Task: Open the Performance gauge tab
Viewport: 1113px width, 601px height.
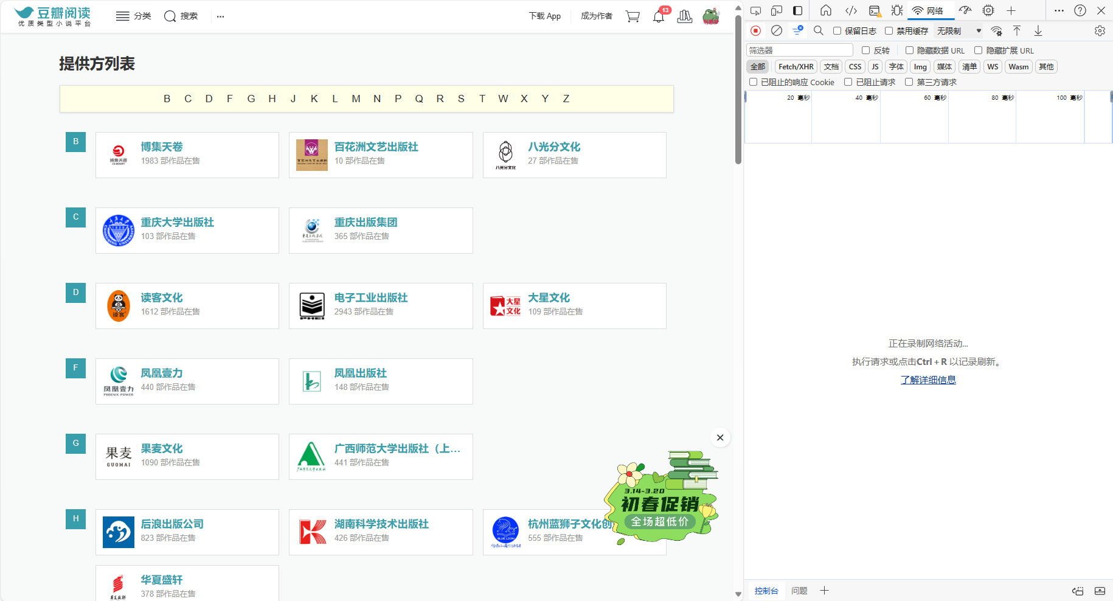Action: click(x=965, y=10)
